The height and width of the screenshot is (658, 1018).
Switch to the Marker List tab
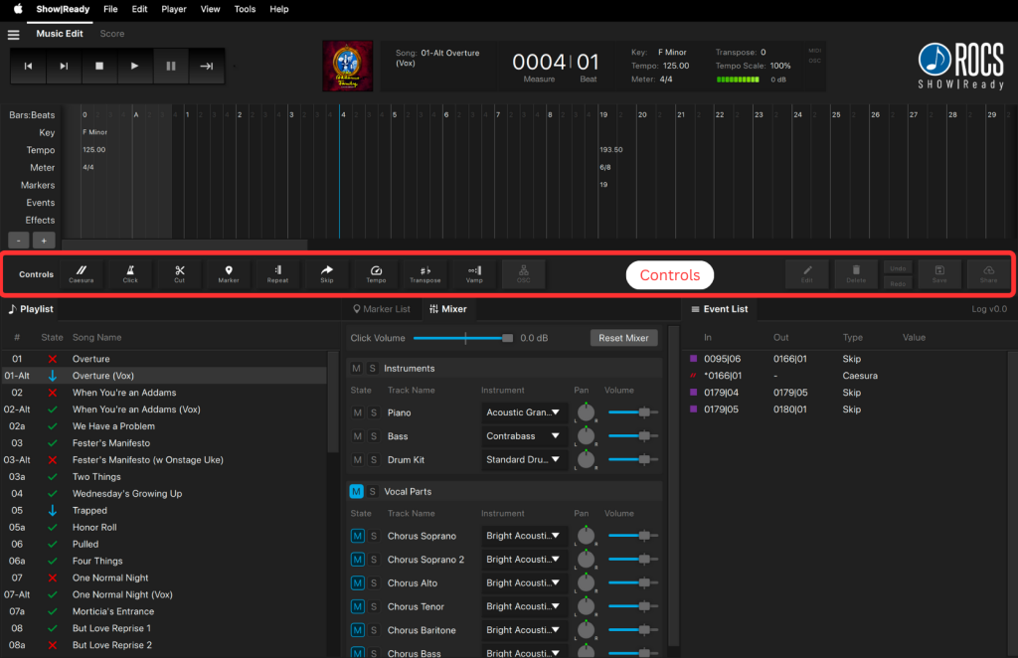pos(380,309)
